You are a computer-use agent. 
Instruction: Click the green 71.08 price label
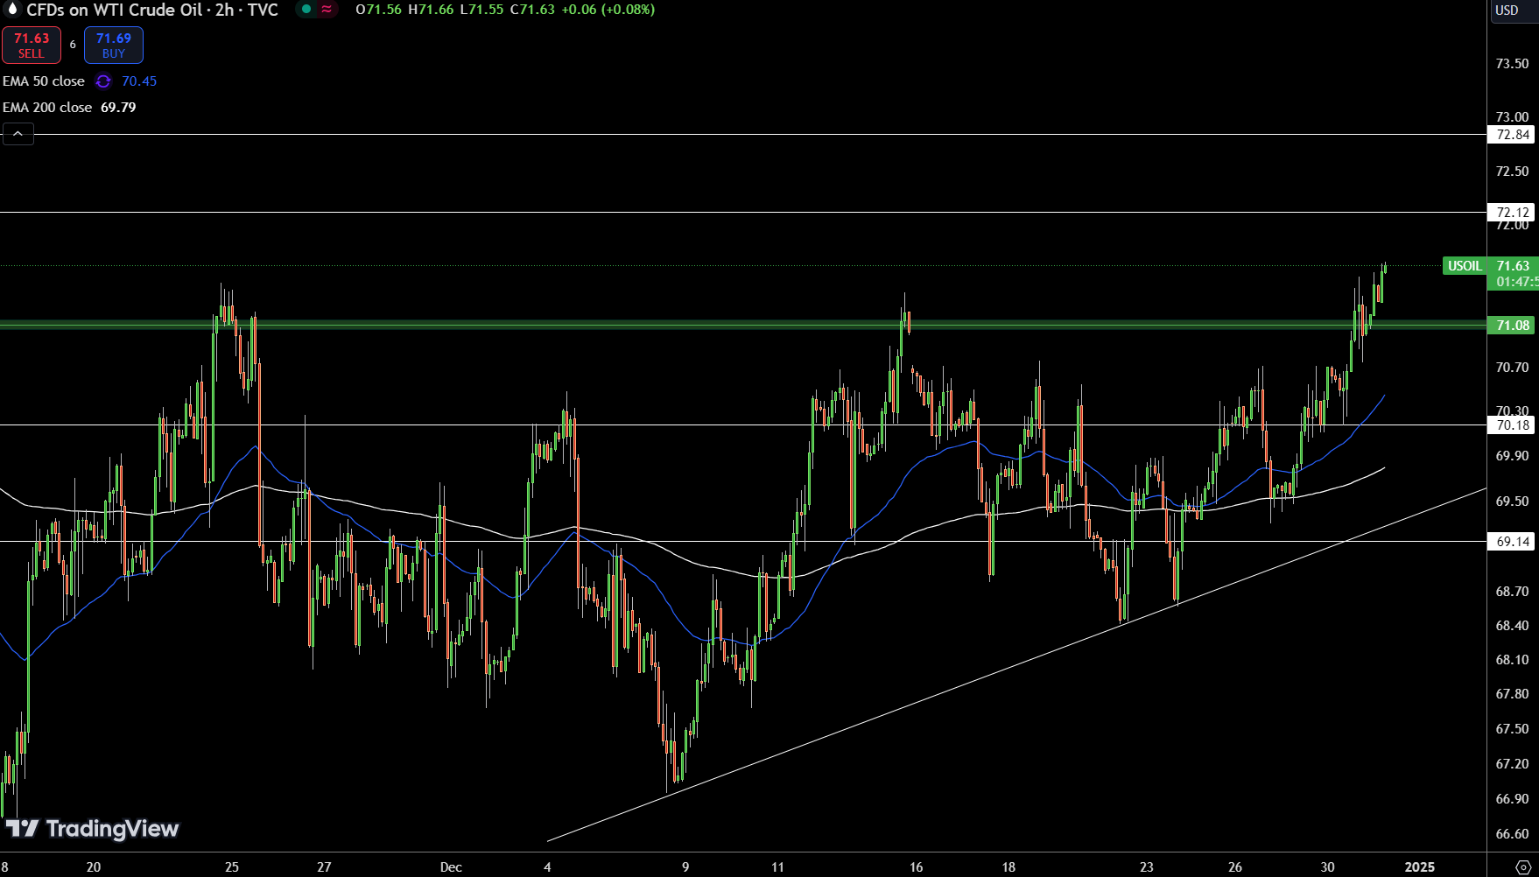click(x=1512, y=326)
